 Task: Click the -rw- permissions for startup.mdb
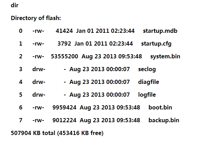click(x=38, y=31)
